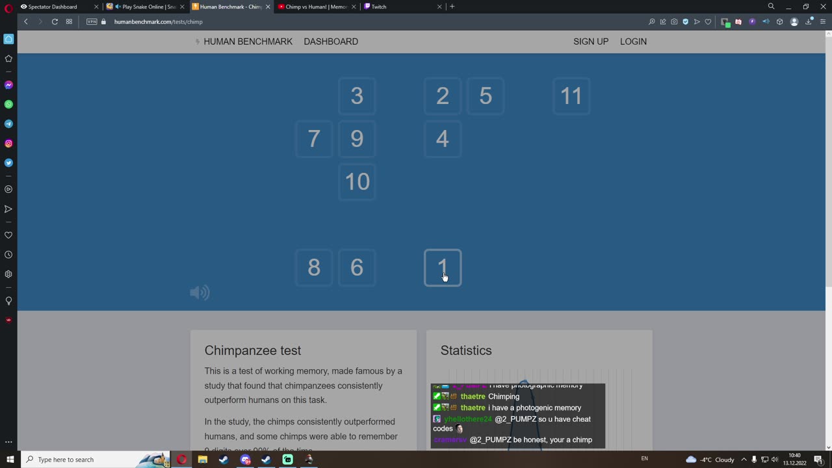Click the EN language indicator
The width and height of the screenshot is (832, 468).
(644, 459)
